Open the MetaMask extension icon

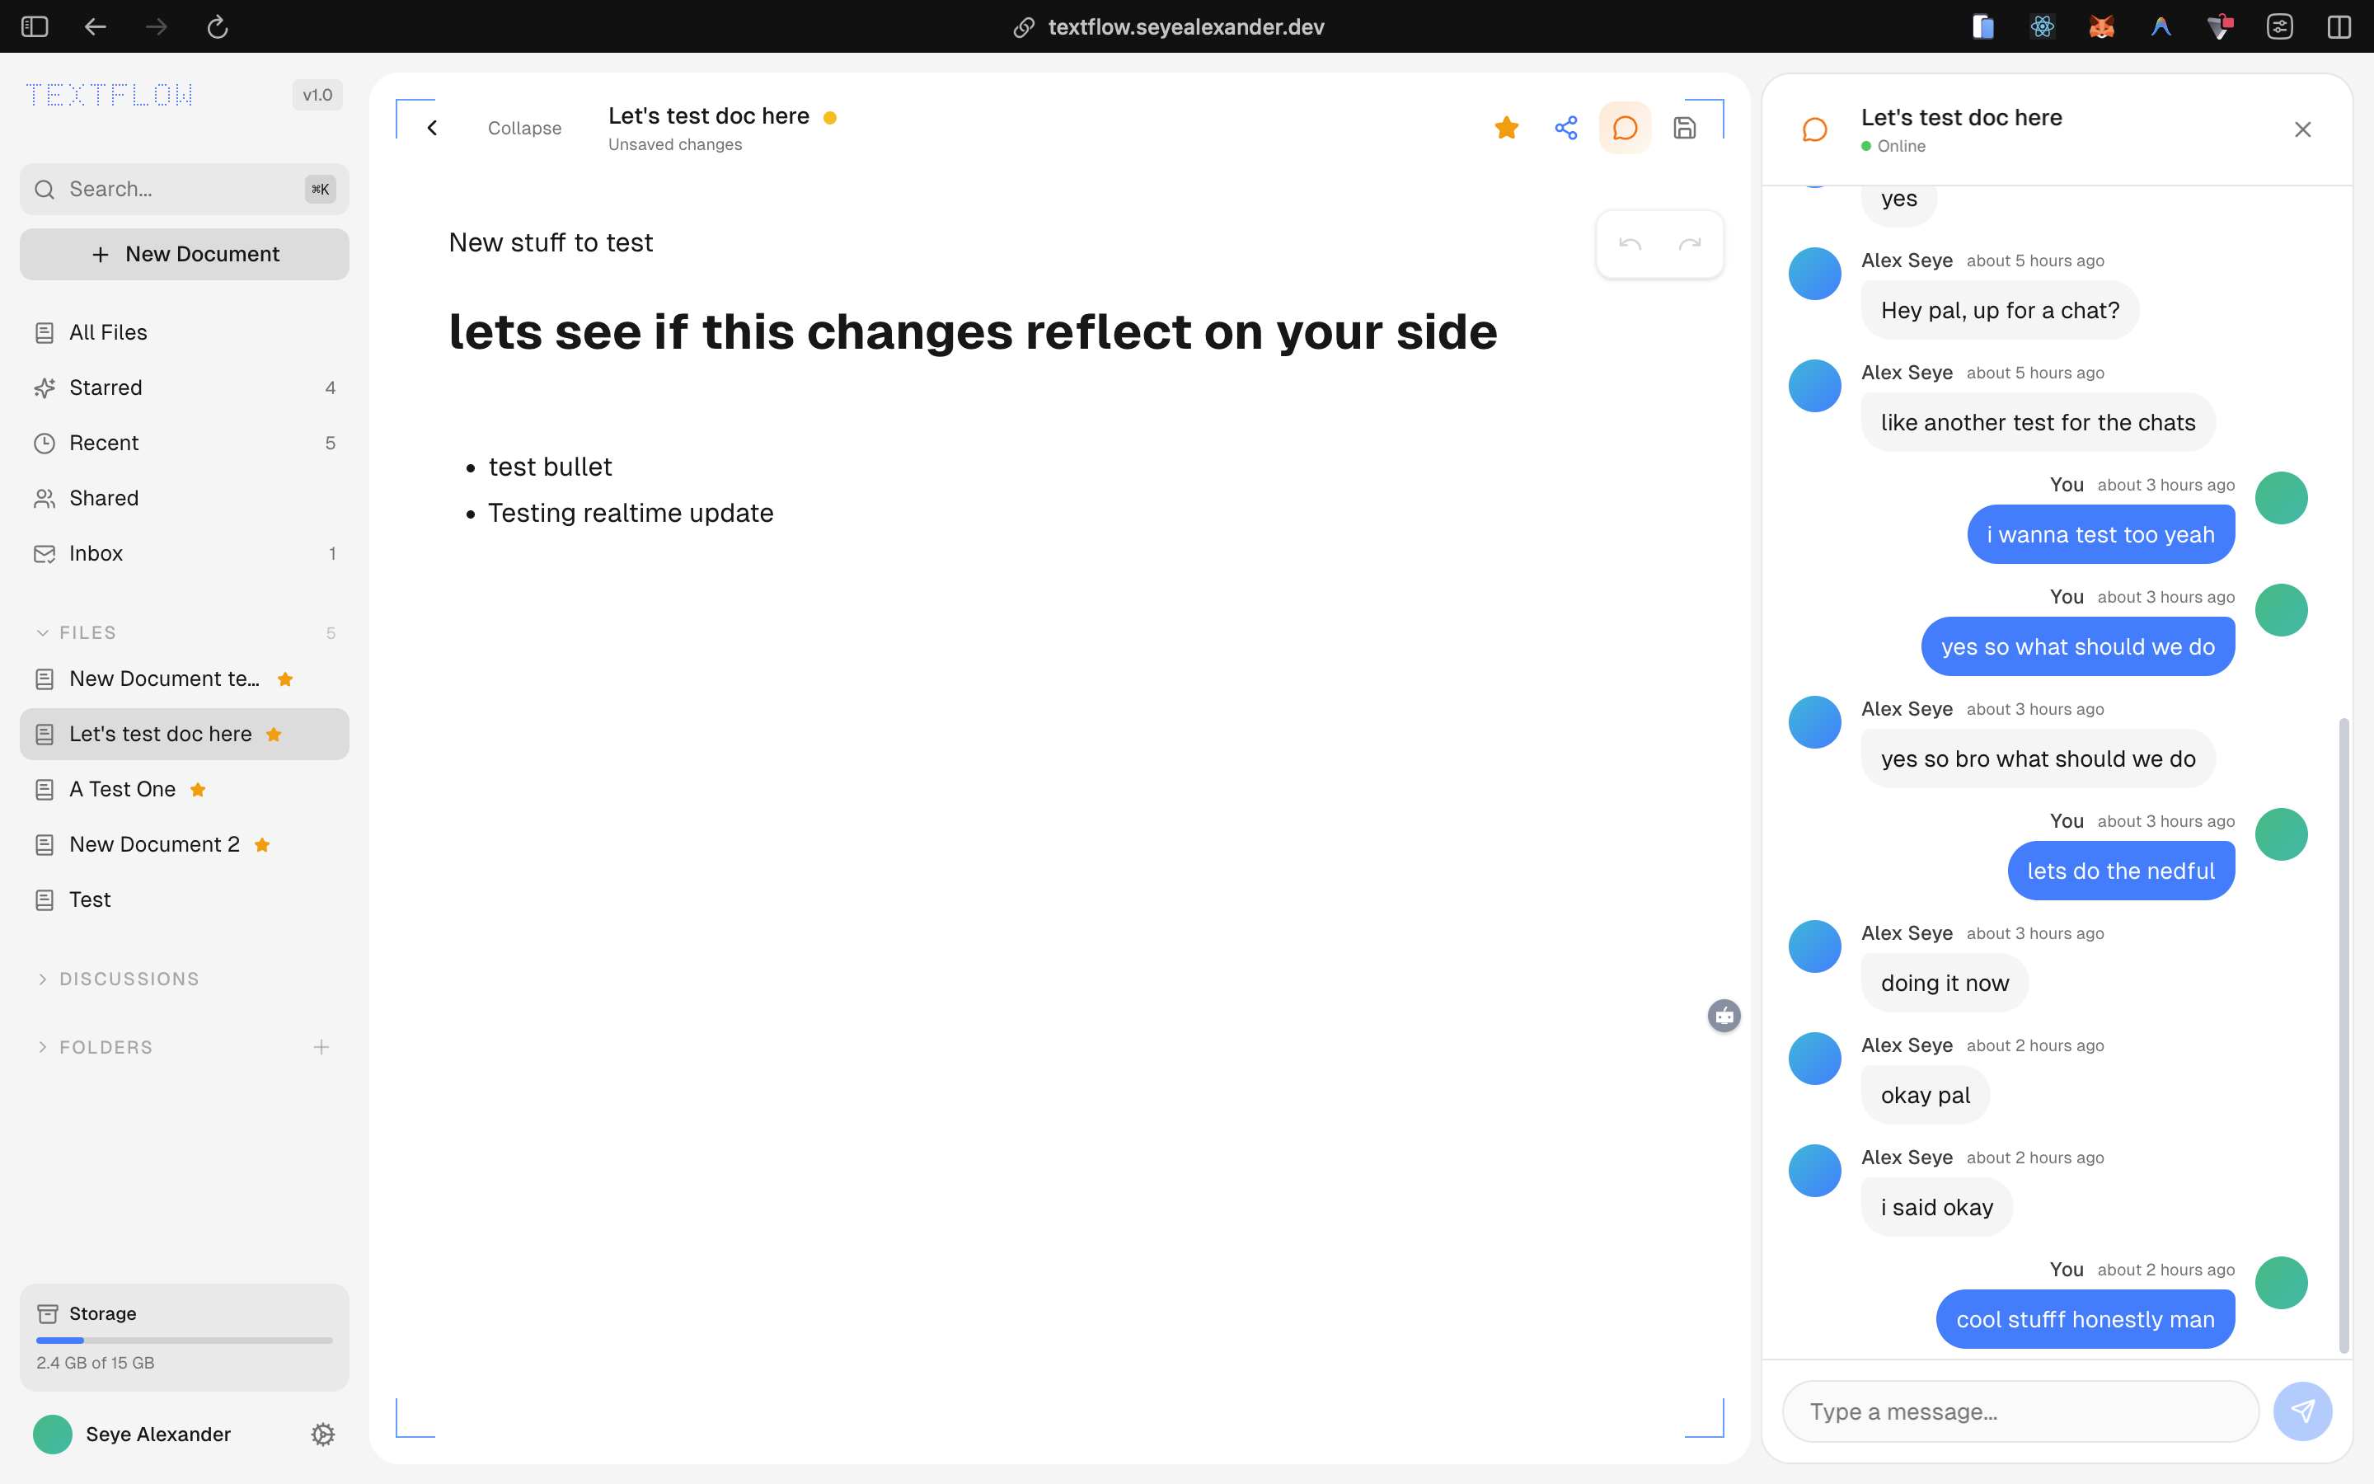coord(2100,26)
